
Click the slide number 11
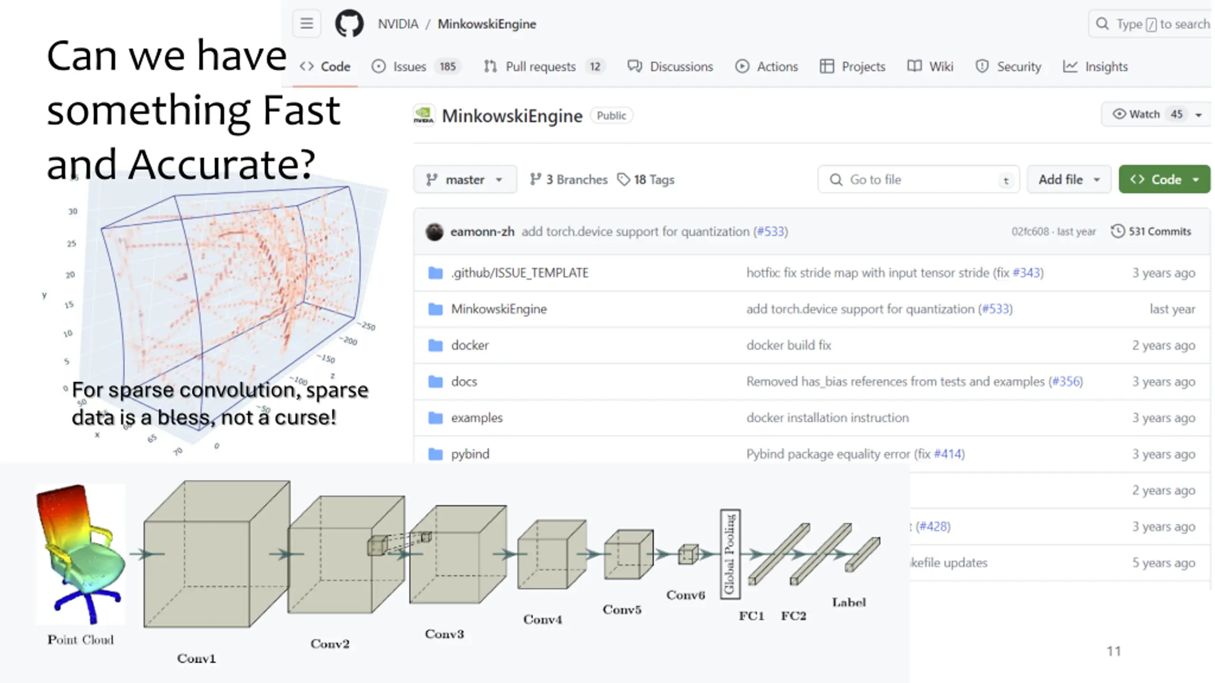(x=1113, y=651)
